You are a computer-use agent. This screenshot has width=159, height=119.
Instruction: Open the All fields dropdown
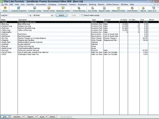point(43,15)
